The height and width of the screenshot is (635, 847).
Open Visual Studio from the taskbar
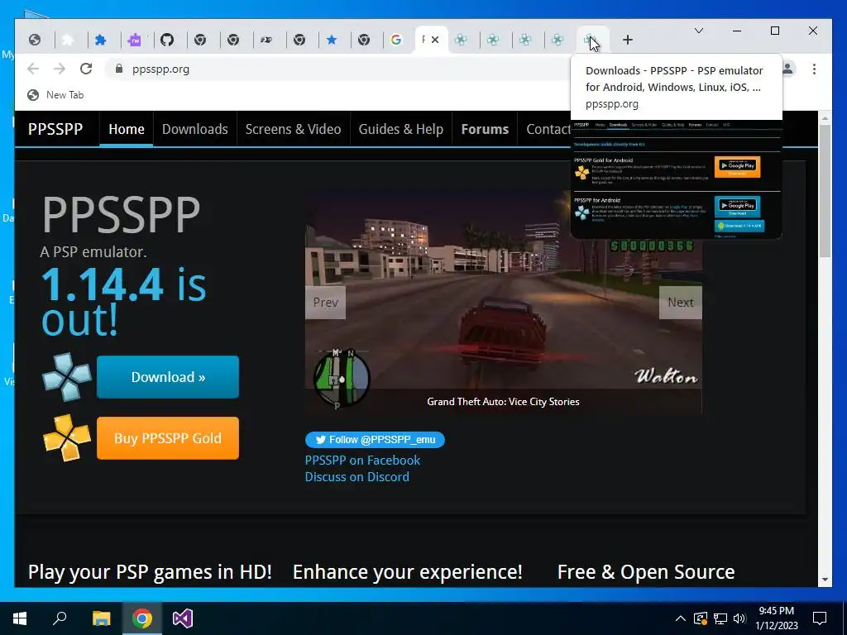[x=183, y=618]
